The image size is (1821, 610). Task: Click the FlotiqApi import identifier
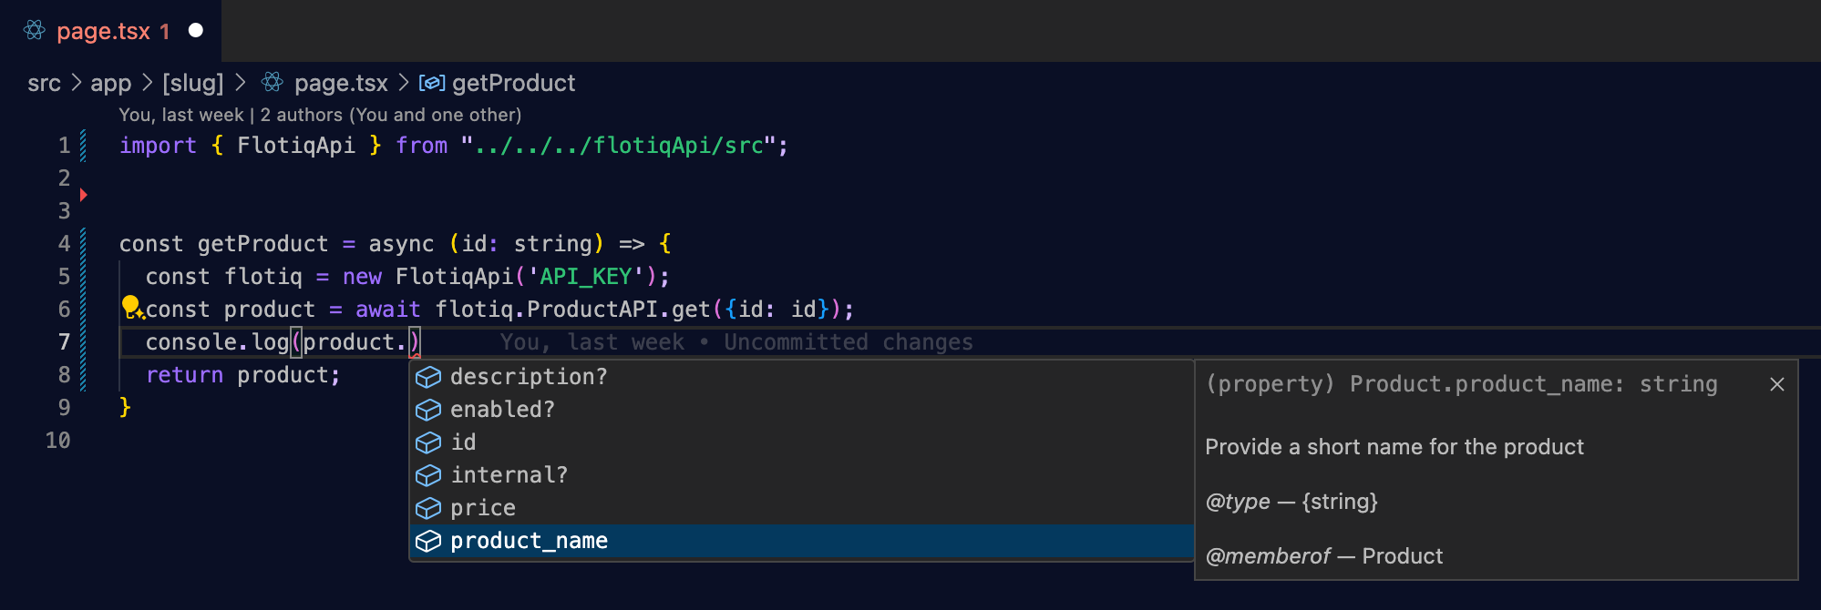click(296, 146)
